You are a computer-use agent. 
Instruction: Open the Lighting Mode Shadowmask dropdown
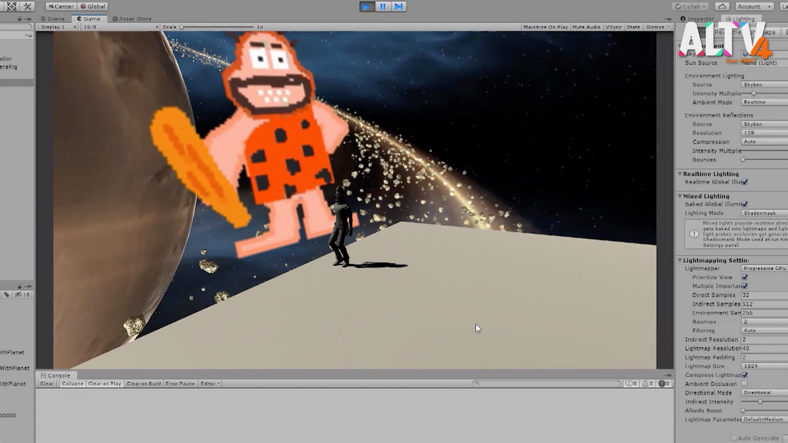coord(764,213)
